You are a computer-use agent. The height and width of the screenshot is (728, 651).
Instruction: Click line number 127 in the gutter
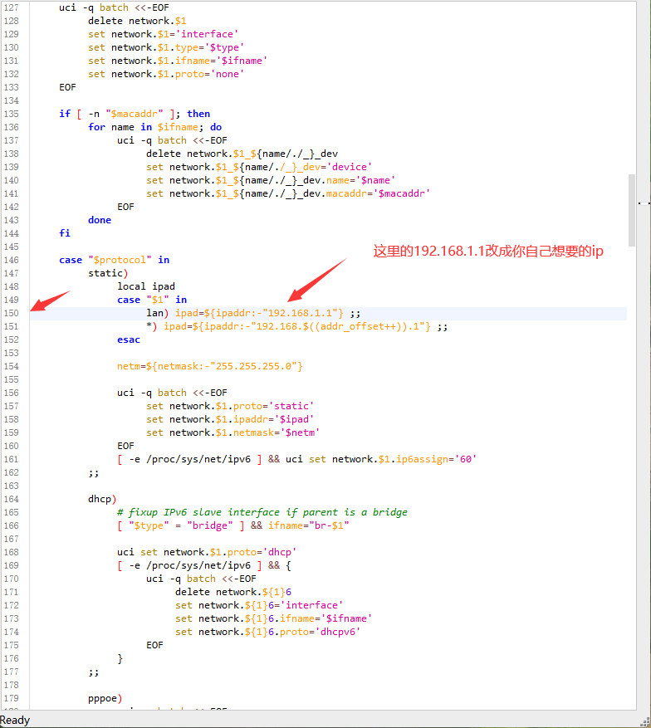click(11, 7)
